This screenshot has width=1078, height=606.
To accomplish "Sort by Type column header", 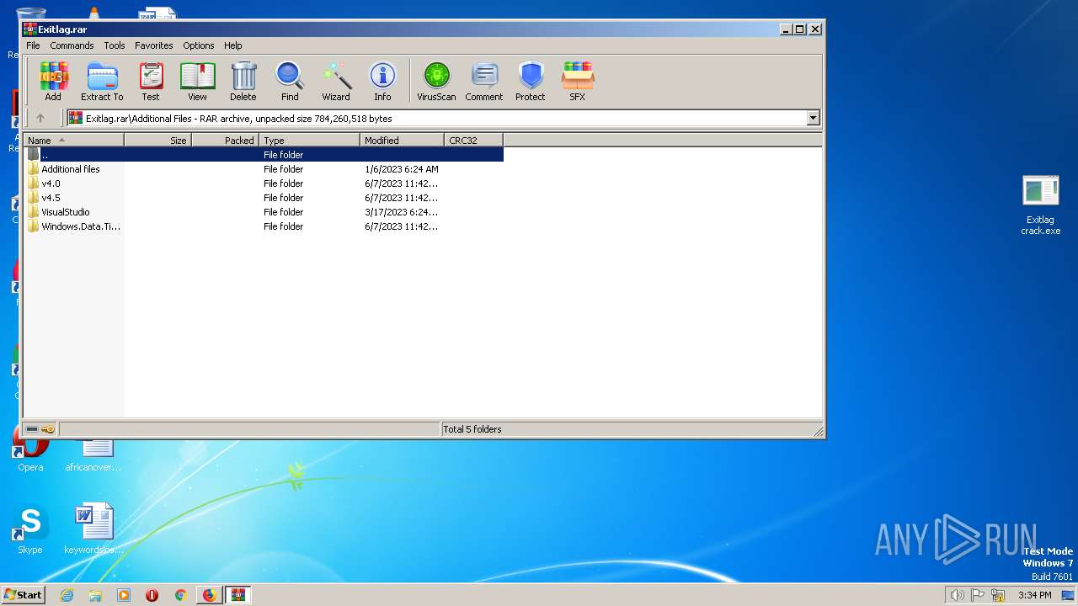I will coord(309,141).
